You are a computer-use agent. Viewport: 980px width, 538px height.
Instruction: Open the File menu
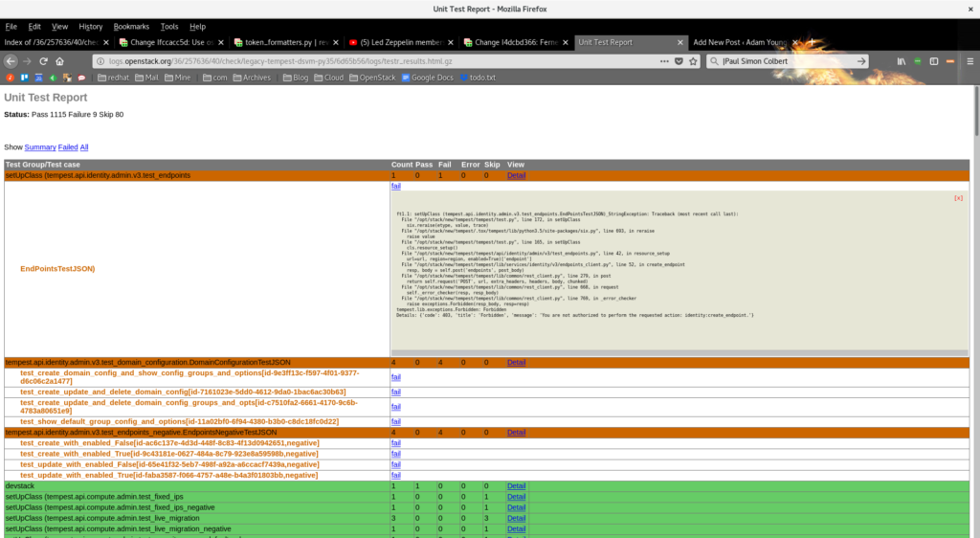point(11,27)
